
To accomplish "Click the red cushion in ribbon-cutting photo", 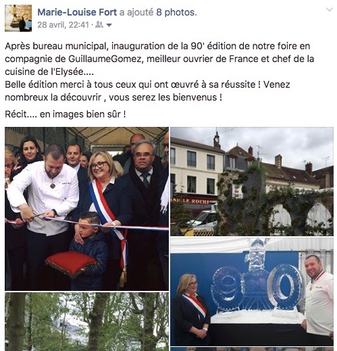I will pyautogui.click(x=72, y=264).
